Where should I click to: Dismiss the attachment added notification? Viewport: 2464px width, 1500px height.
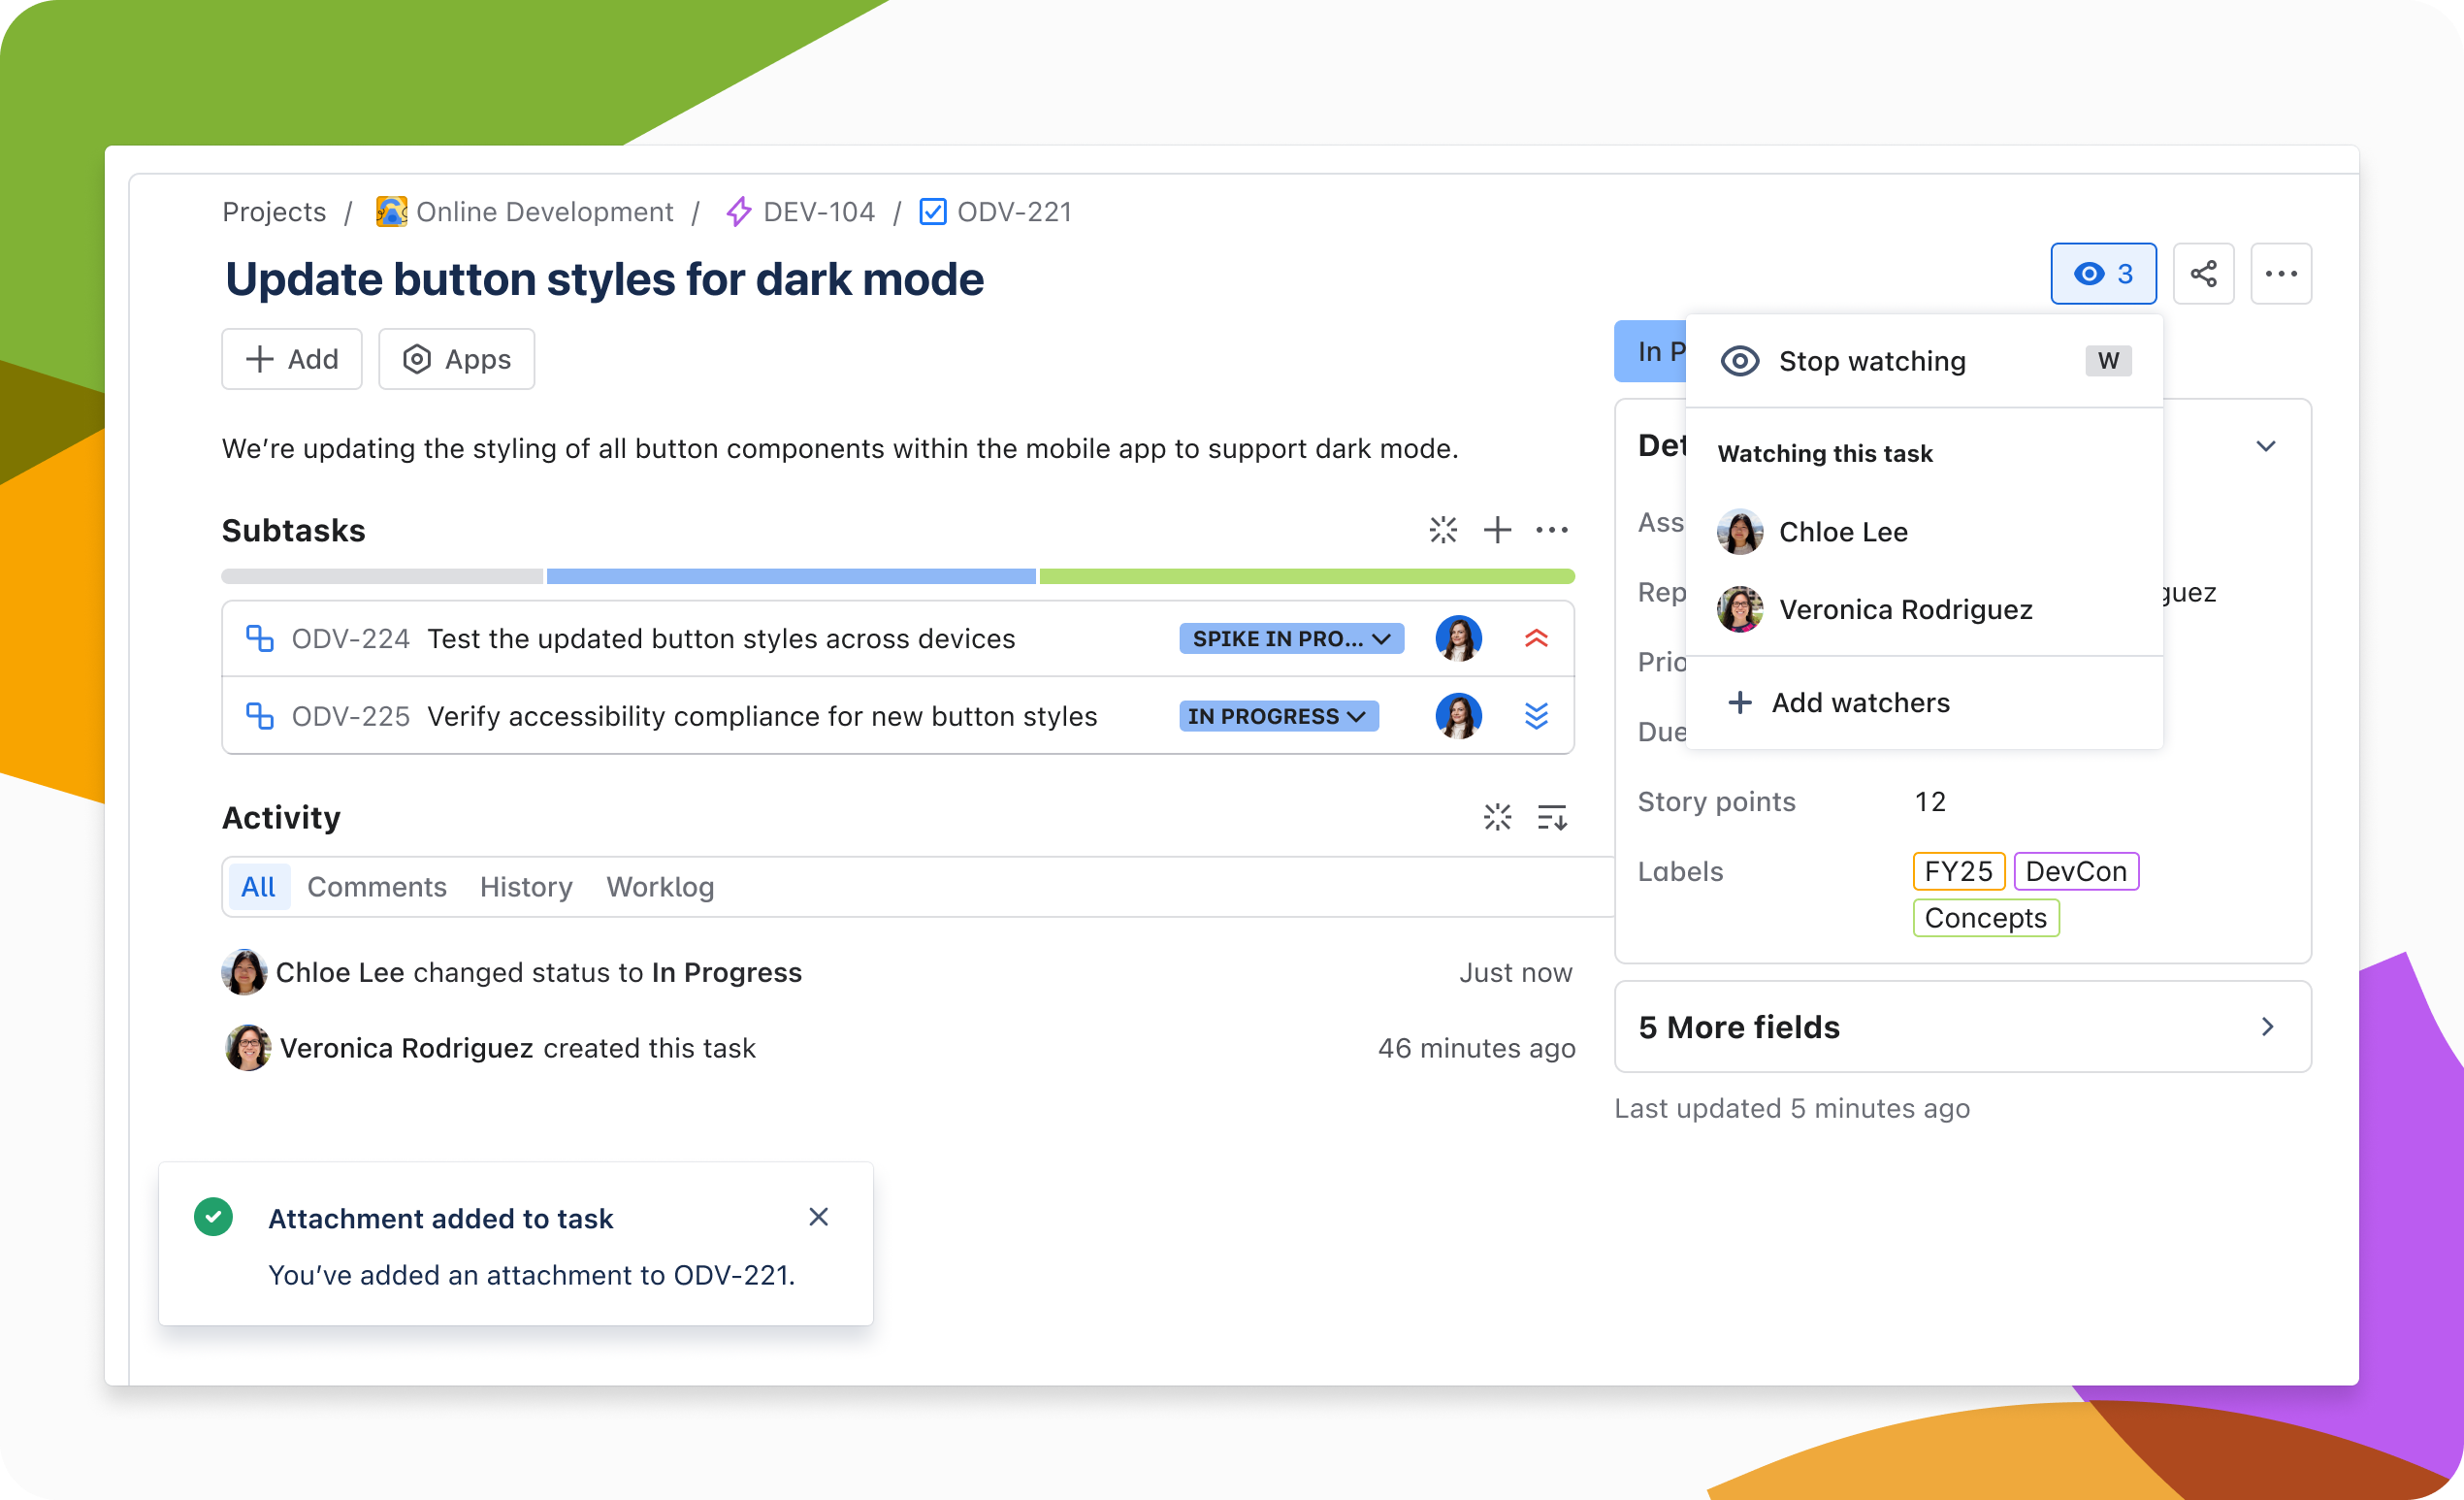[819, 1217]
